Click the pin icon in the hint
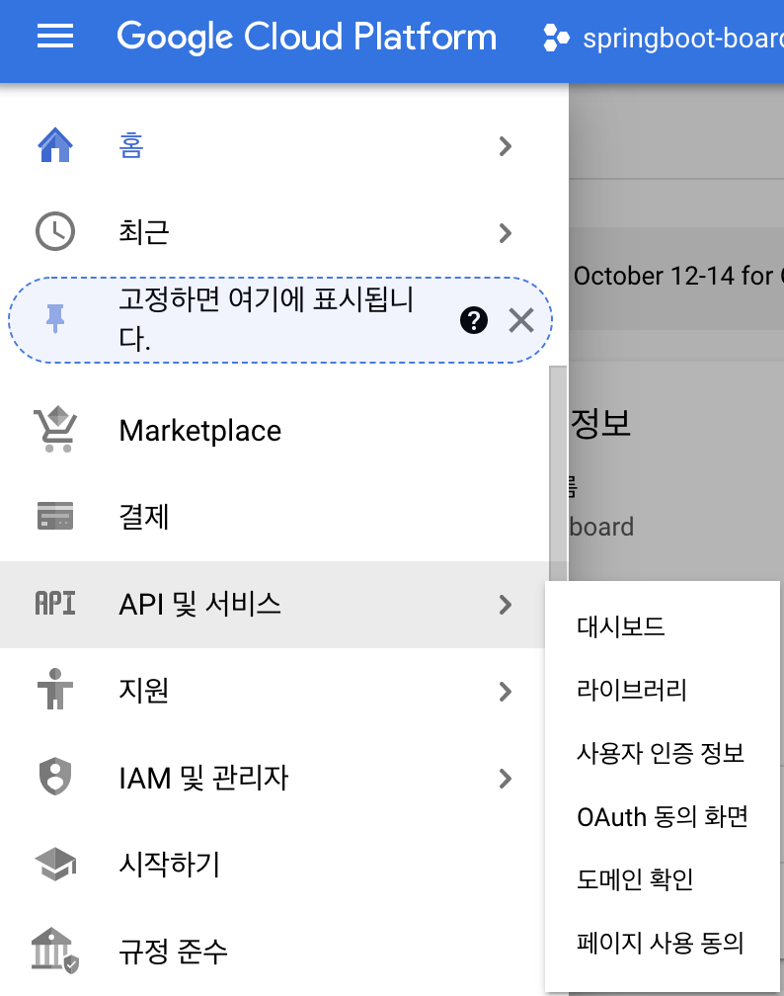This screenshot has height=996, width=784. 55,319
